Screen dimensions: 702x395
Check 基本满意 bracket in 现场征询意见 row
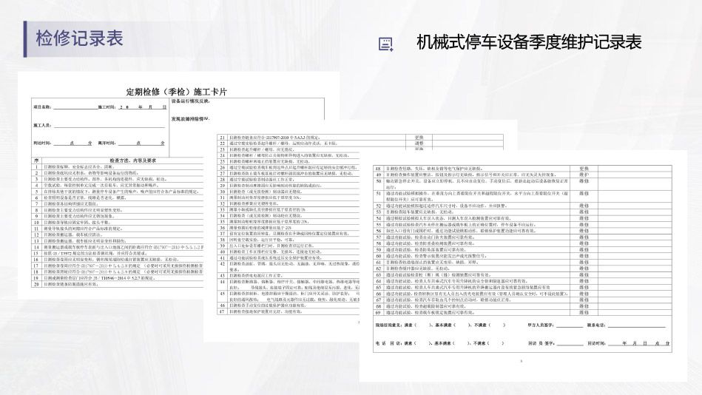pyautogui.click(x=461, y=325)
